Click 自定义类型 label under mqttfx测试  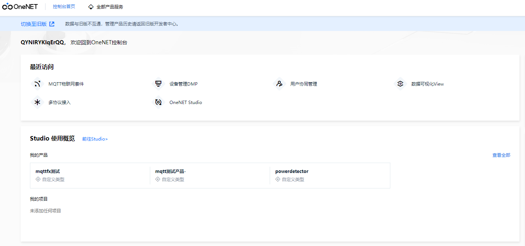(53, 180)
